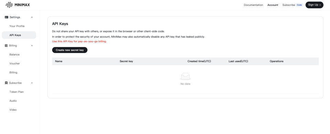Open Your Profile in sidebar
Viewport: 330px width, 134px height.
17,26
